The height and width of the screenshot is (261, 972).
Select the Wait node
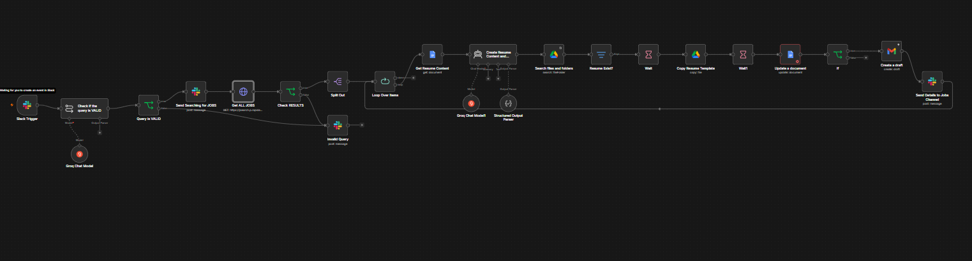648,54
